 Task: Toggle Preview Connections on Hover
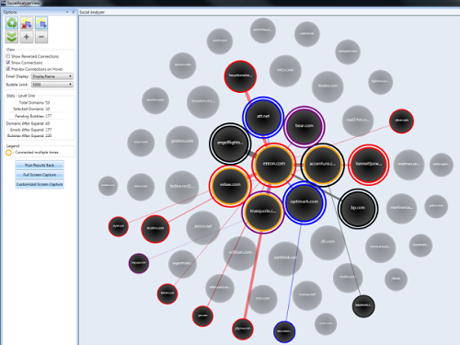8,69
